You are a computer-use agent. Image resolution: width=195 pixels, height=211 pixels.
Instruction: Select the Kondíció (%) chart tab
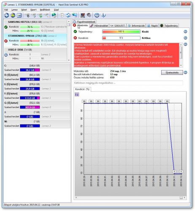click(82, 89)
